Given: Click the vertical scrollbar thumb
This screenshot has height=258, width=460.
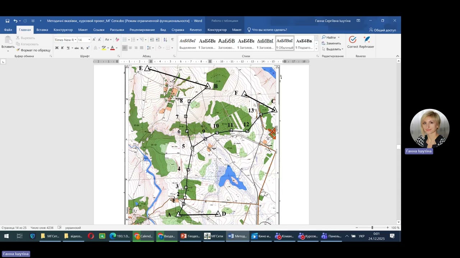Looking at the screenshot, I should click(x=398, y=147).
